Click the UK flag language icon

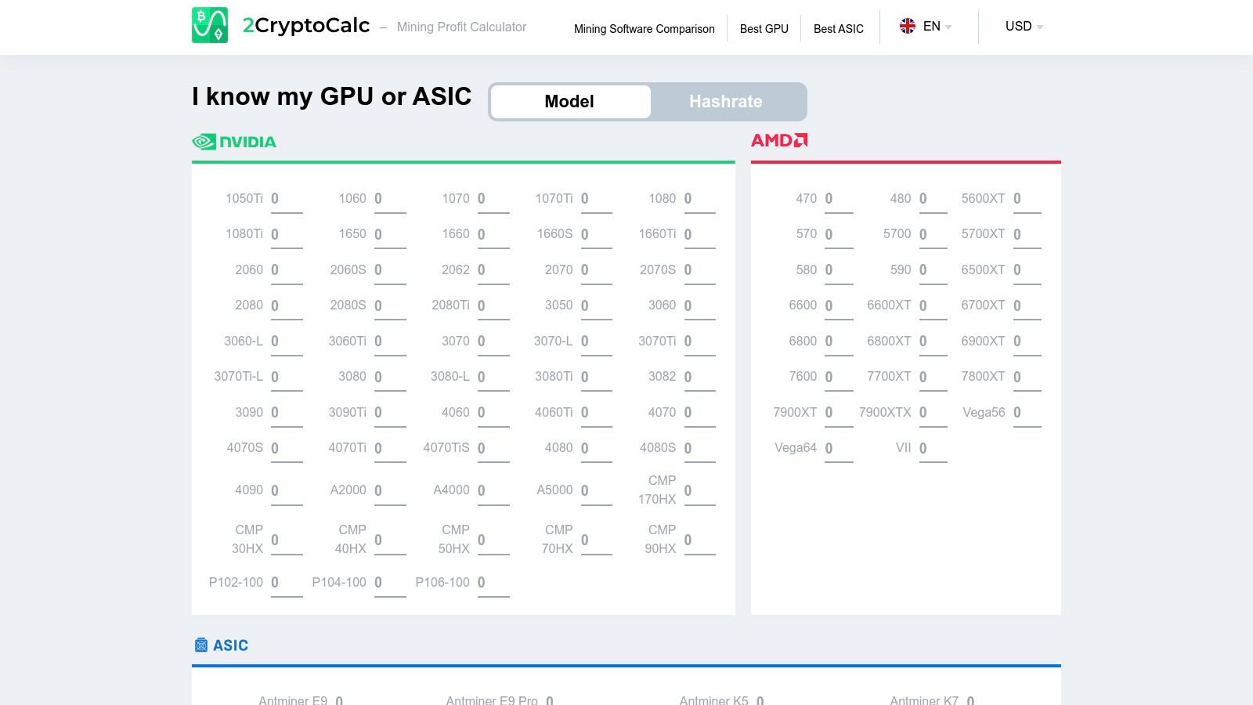click(x=908, y=25)
